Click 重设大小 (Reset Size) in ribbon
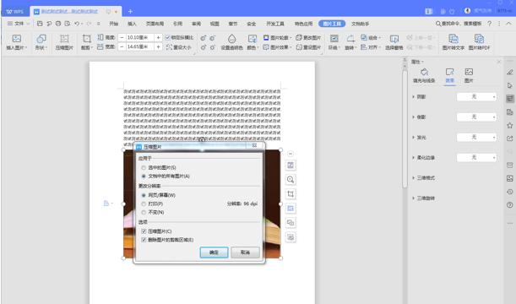 coord(179,47)
